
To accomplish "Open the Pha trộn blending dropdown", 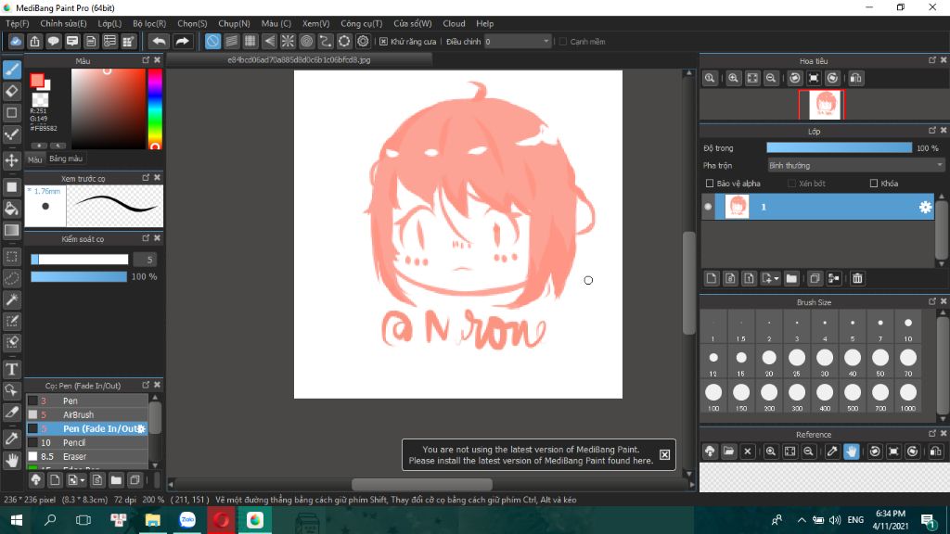I will coord(855,165).
